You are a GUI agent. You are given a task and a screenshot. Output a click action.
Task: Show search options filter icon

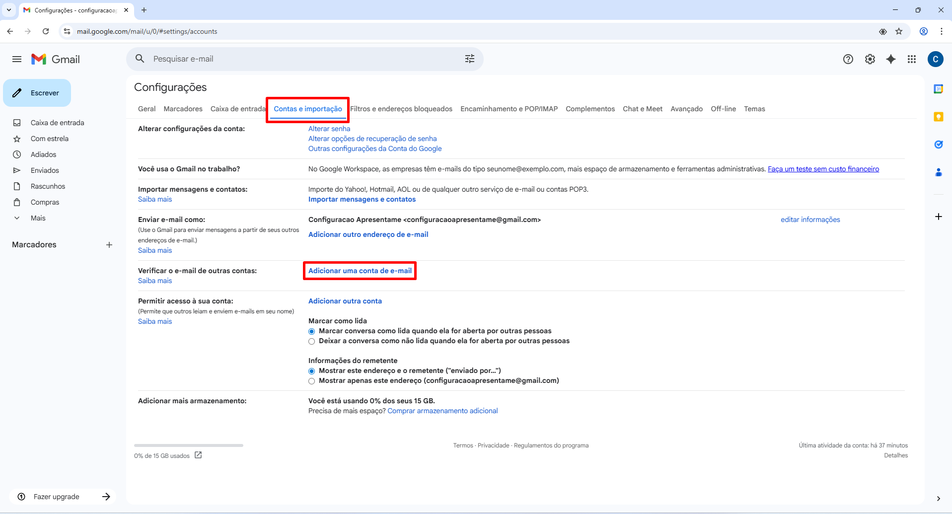tap(469, 59)
